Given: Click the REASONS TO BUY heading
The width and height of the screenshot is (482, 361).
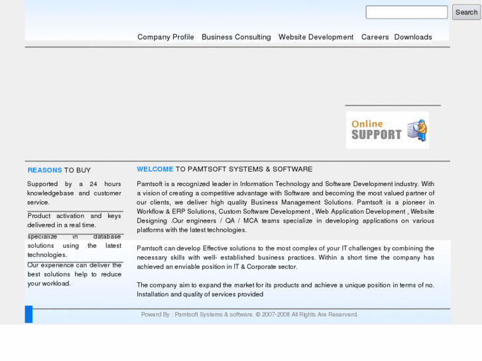Looking at the screenshot, I should click(59, 170).
